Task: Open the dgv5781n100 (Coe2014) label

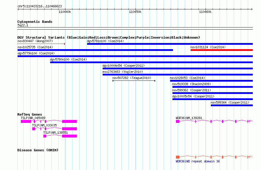Action: tap(105, 41)
